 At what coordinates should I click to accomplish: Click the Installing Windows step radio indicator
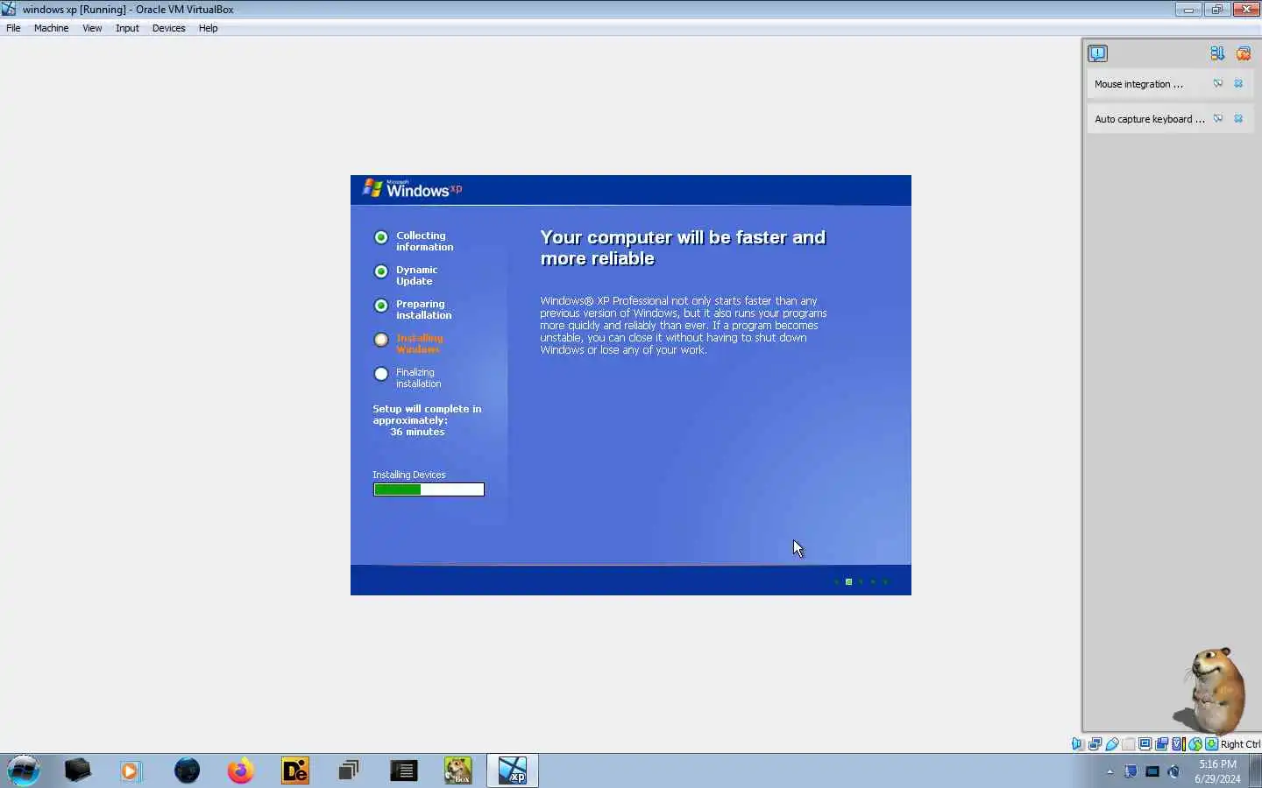pos(381,340)
